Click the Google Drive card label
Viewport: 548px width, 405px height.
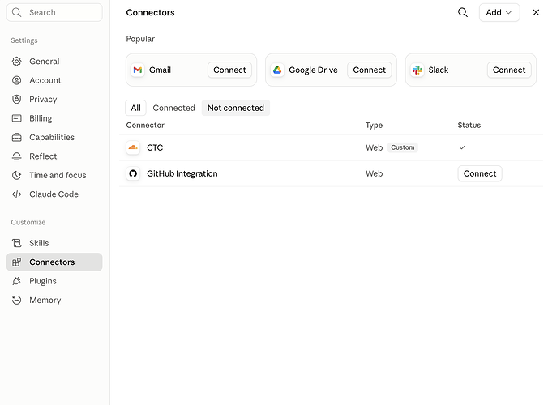coord(313,70)
